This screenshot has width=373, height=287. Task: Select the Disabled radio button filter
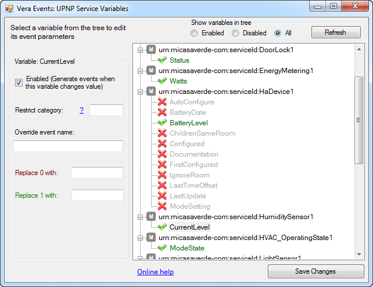point(235,33)
